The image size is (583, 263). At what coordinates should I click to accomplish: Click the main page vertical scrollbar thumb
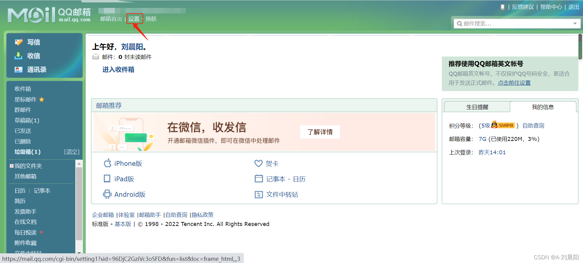point(580,46)
